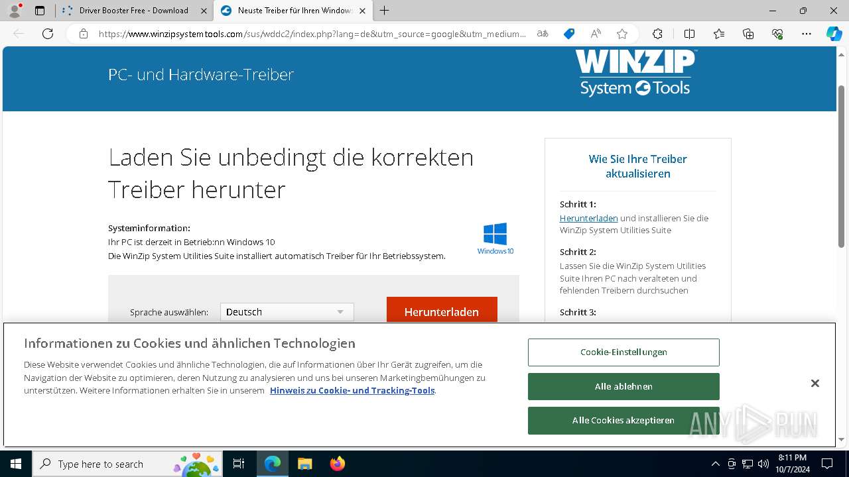Viewport: 849px width, 477px height.
Task: Open Cookie-Einstellungen
Action: coord(623,352)
